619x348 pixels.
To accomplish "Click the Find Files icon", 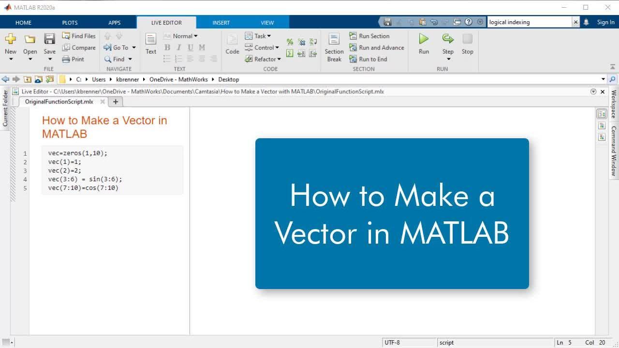I will click(79, 36).
